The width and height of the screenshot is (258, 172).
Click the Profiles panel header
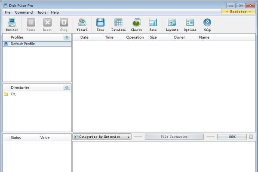coord(17,37)
